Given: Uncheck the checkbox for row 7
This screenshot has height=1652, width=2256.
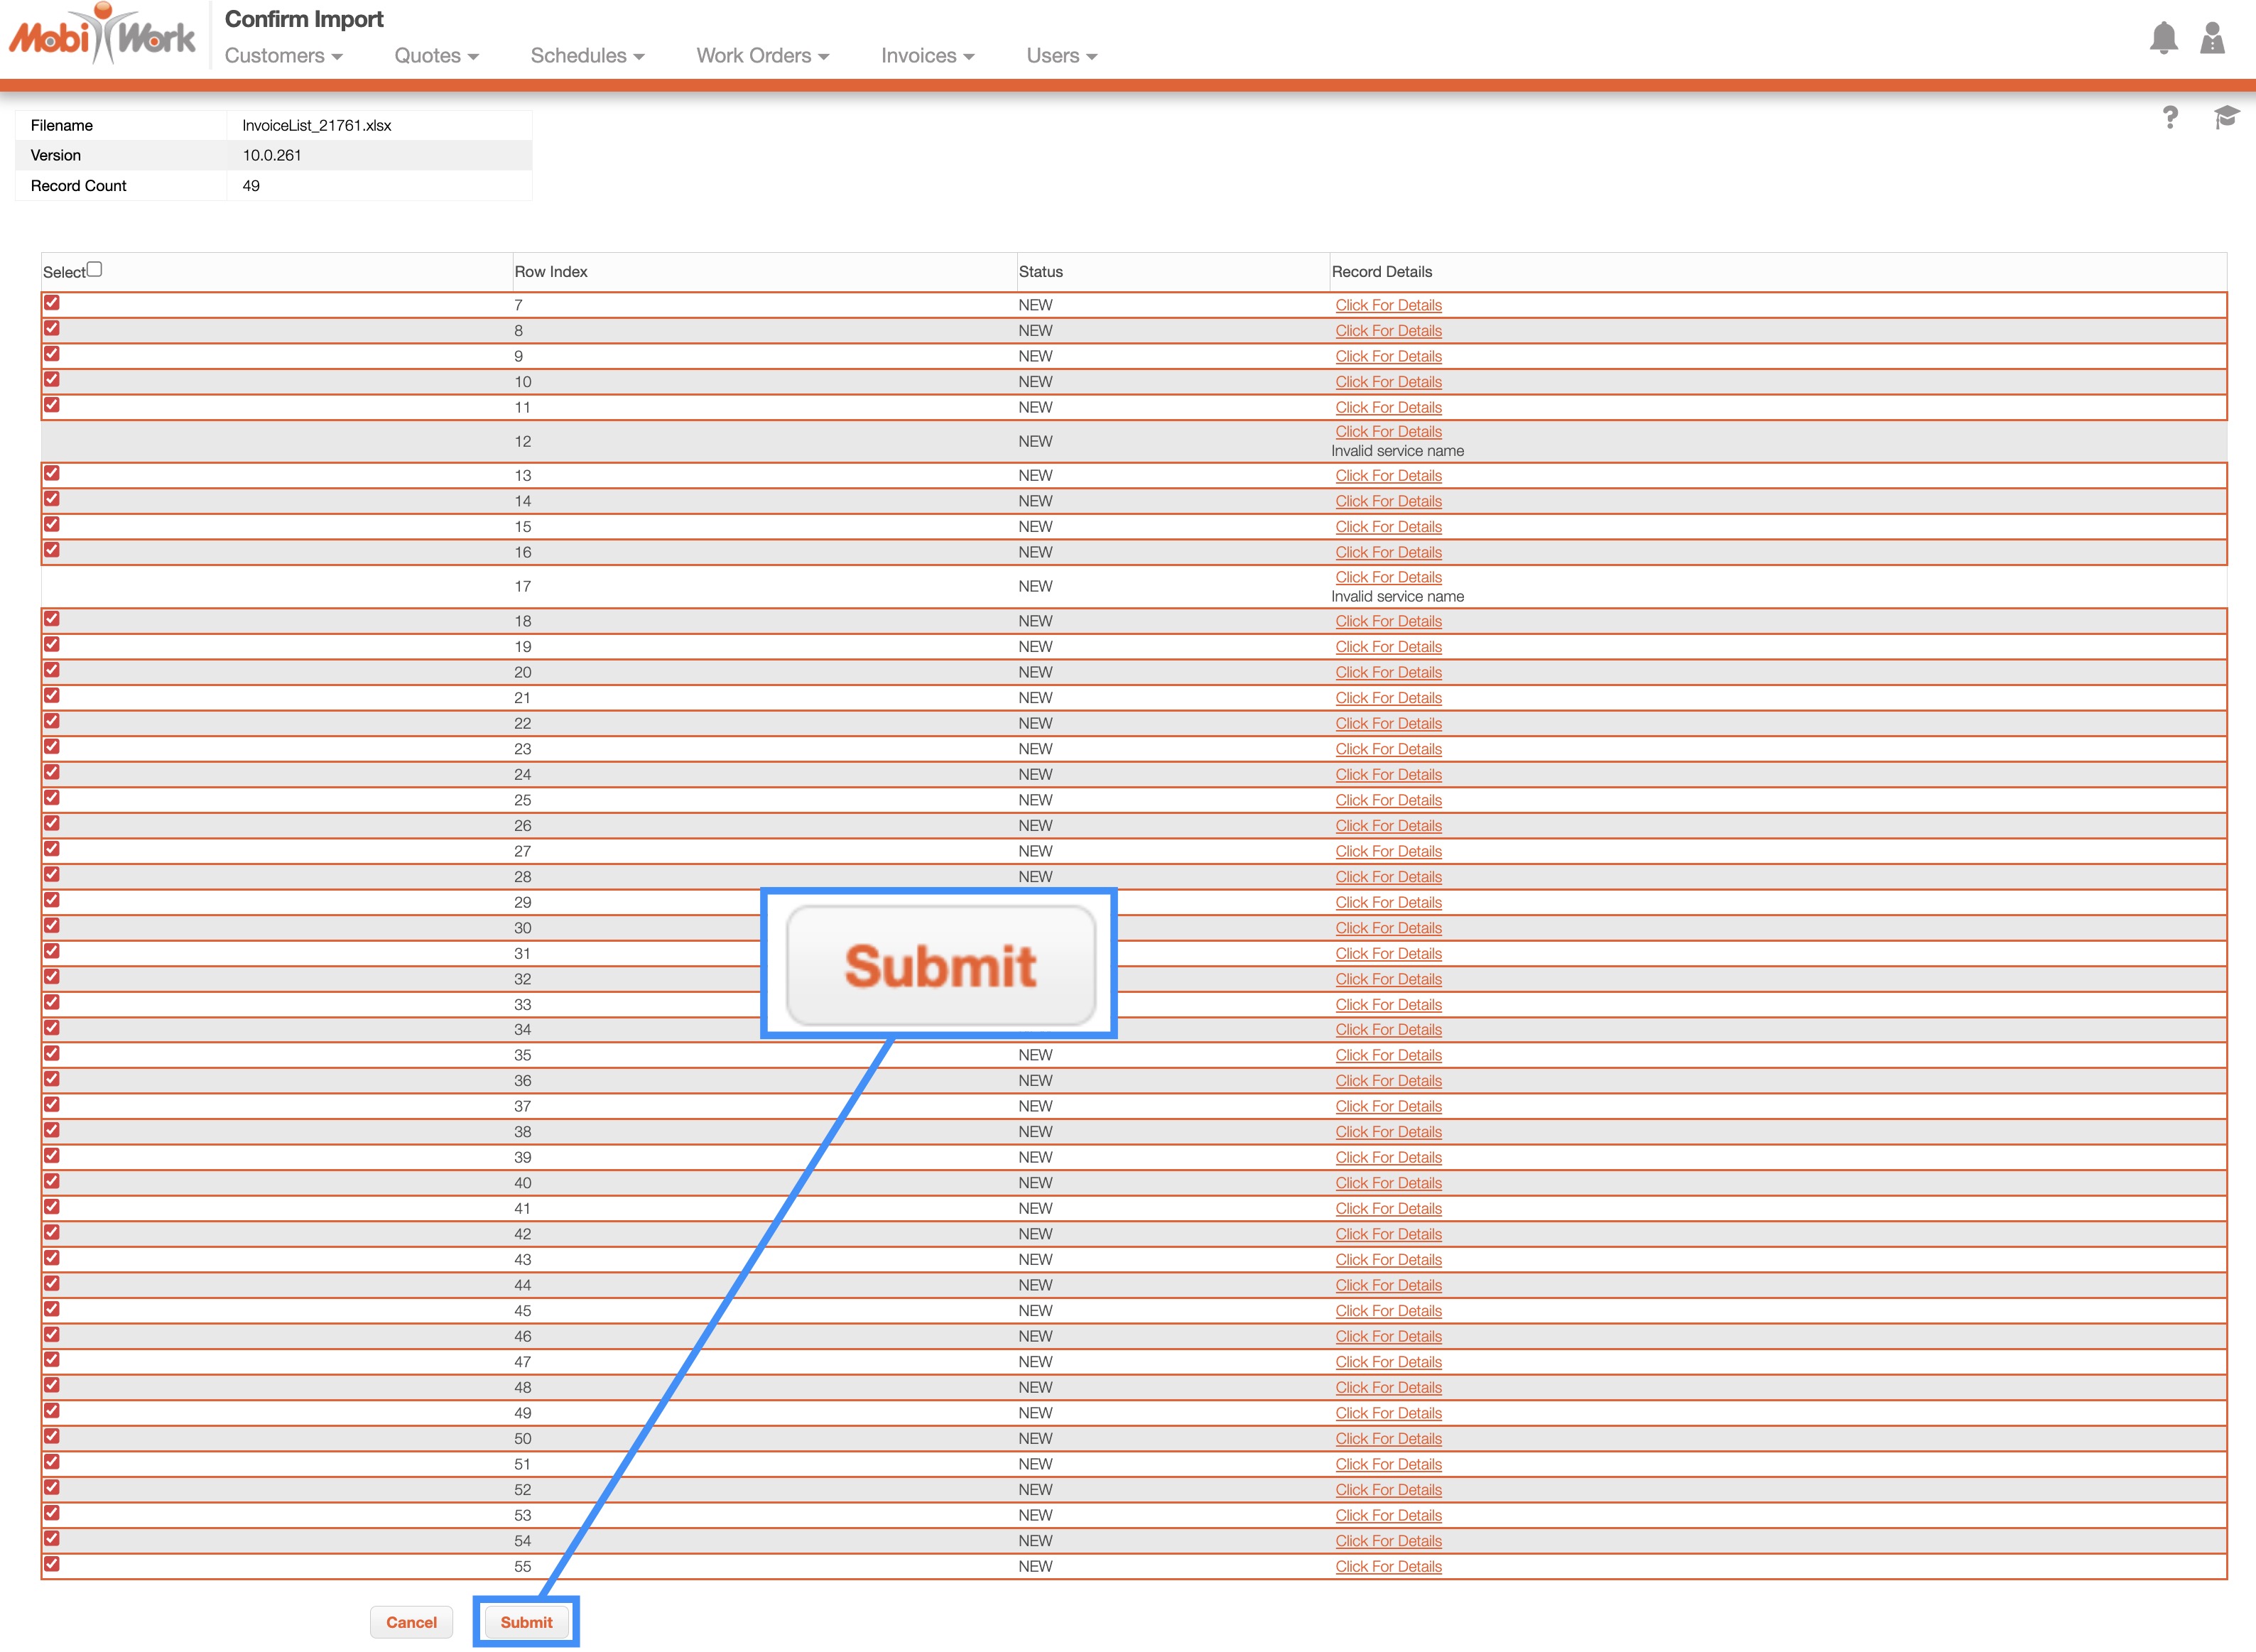Looking at the screenshot, I should click(52, 303).
